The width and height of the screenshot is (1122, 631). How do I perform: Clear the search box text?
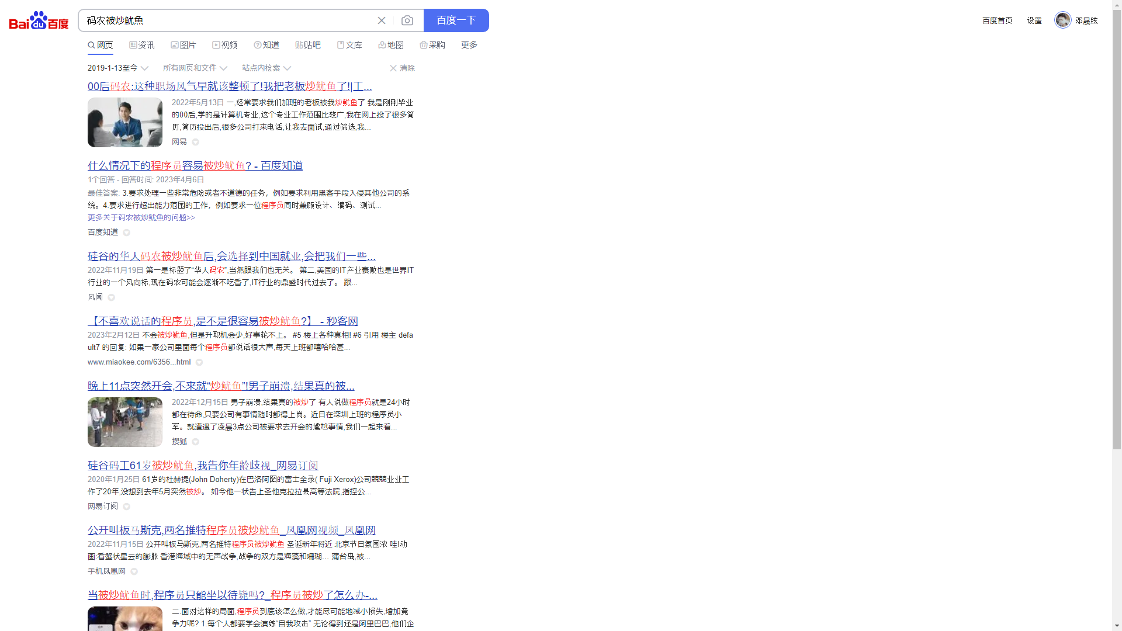click(382, 20)
